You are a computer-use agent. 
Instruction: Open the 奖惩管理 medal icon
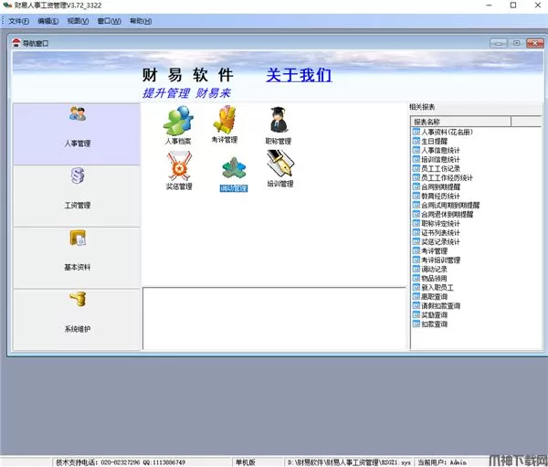point(179,171)
